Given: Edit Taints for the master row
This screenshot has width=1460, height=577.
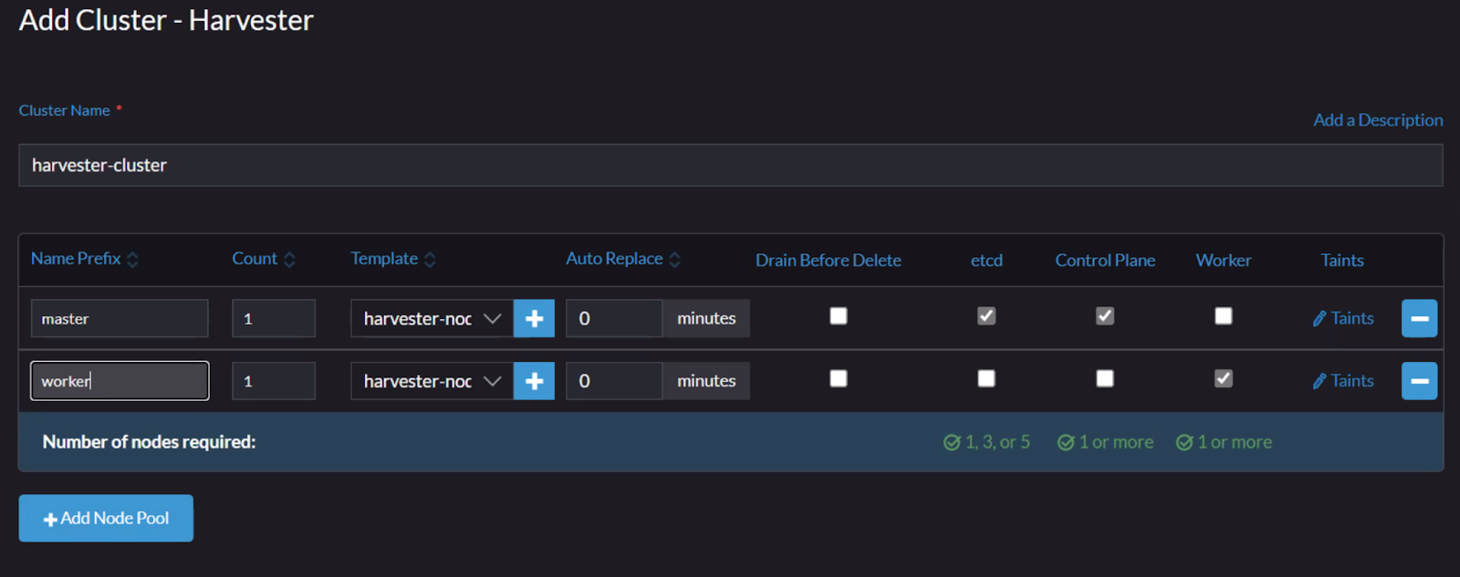Looking at the screenshot, I should click(1343, 318).
